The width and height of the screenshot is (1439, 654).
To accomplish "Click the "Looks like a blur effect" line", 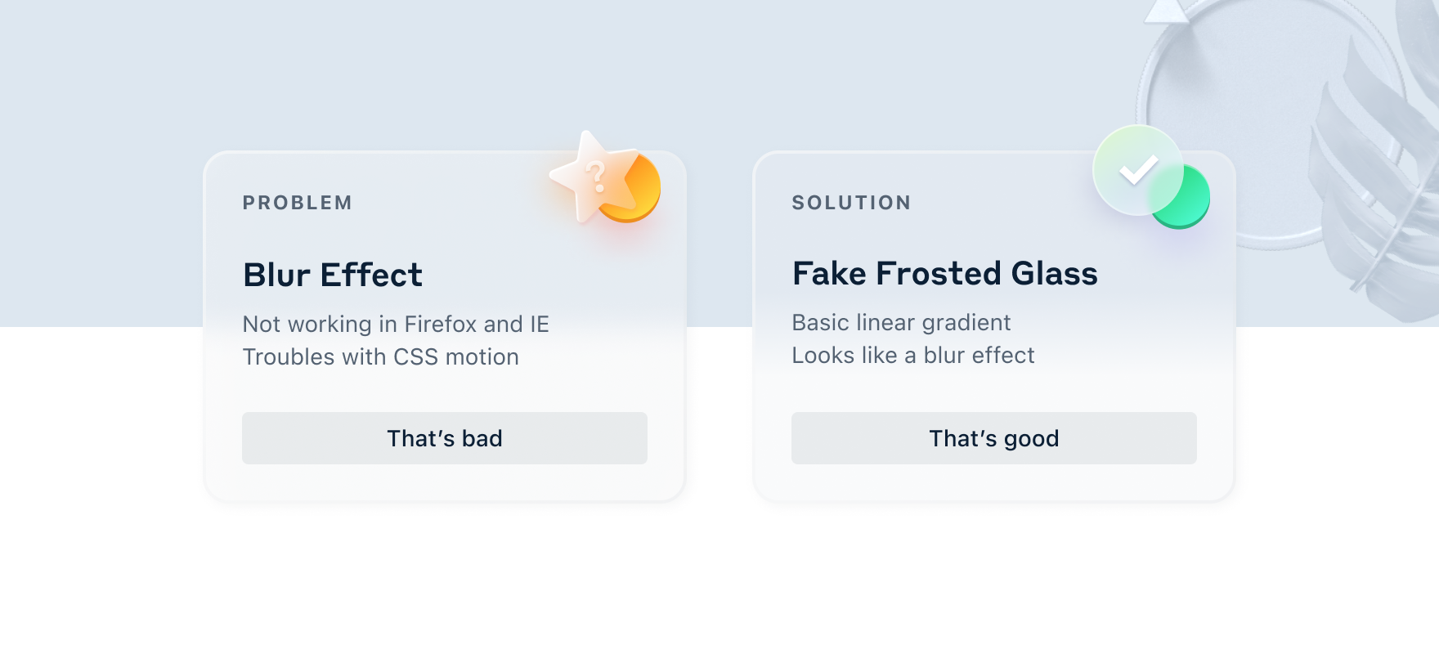I will click(x=912, y=356).
